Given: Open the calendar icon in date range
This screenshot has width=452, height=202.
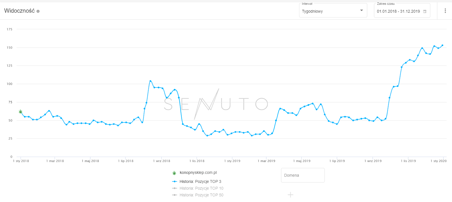Looking at the screenshot, I should click(425, 12).
